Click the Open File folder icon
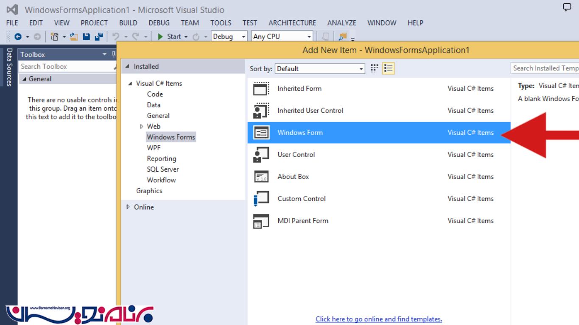 [74, 37]
